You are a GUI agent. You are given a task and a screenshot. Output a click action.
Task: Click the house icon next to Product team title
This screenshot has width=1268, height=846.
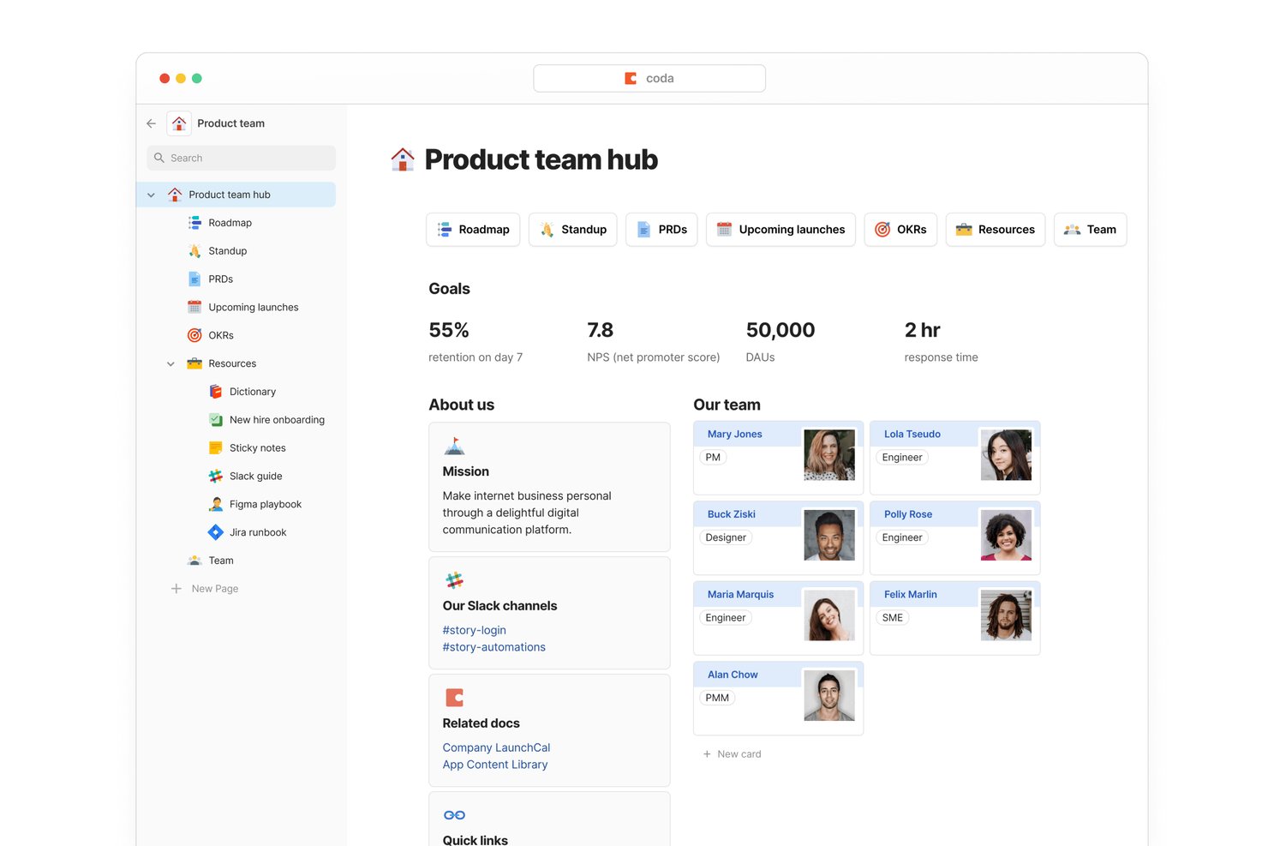[x=179, y=123]
